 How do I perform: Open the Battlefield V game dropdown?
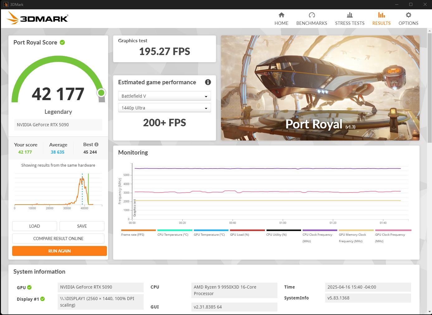coord(165,96)
